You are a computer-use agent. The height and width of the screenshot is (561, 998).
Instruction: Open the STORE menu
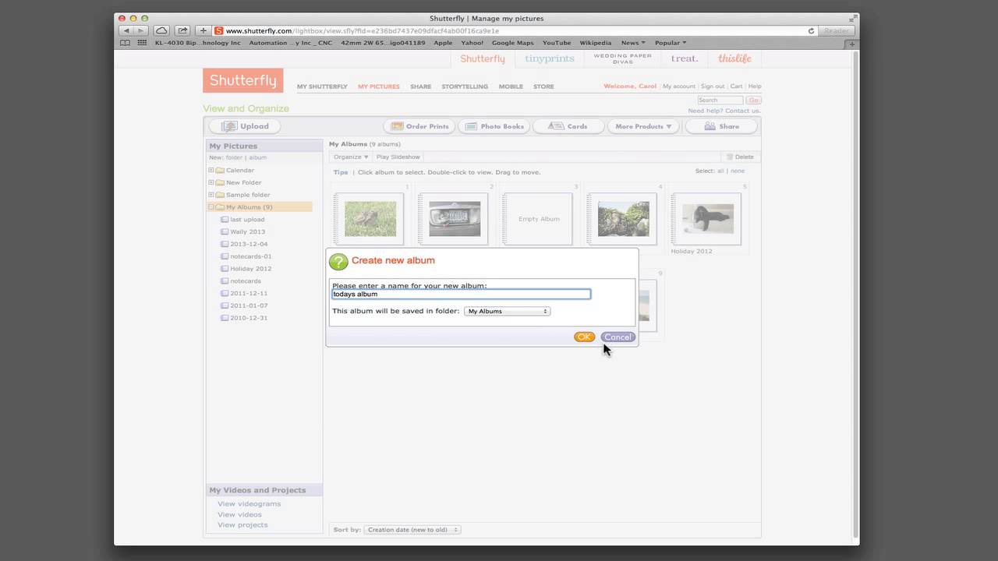(x=543, y=86)
